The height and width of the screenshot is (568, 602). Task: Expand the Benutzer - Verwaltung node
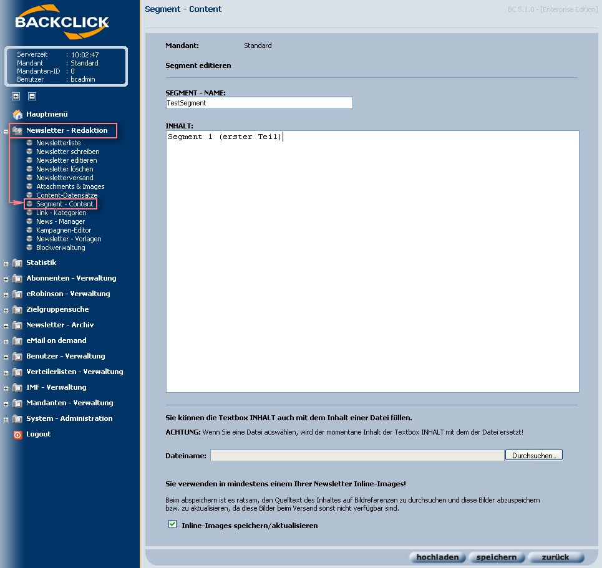tap(6, 358)
